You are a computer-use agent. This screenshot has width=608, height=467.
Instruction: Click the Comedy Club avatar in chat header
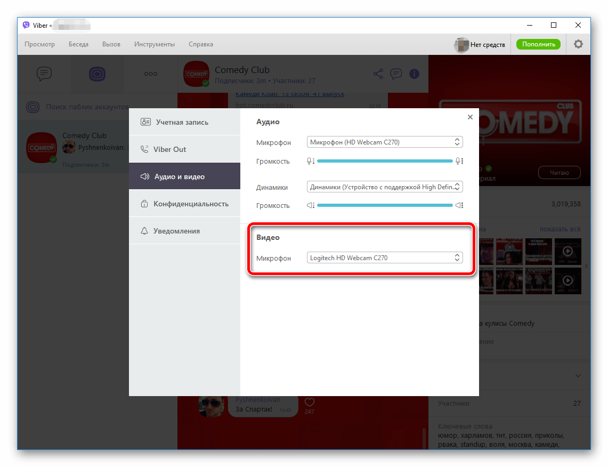196,74
